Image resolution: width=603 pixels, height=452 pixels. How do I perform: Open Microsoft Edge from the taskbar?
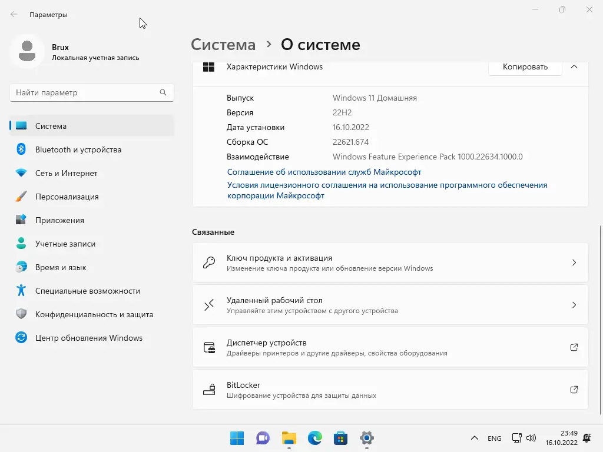pos(314,438)
